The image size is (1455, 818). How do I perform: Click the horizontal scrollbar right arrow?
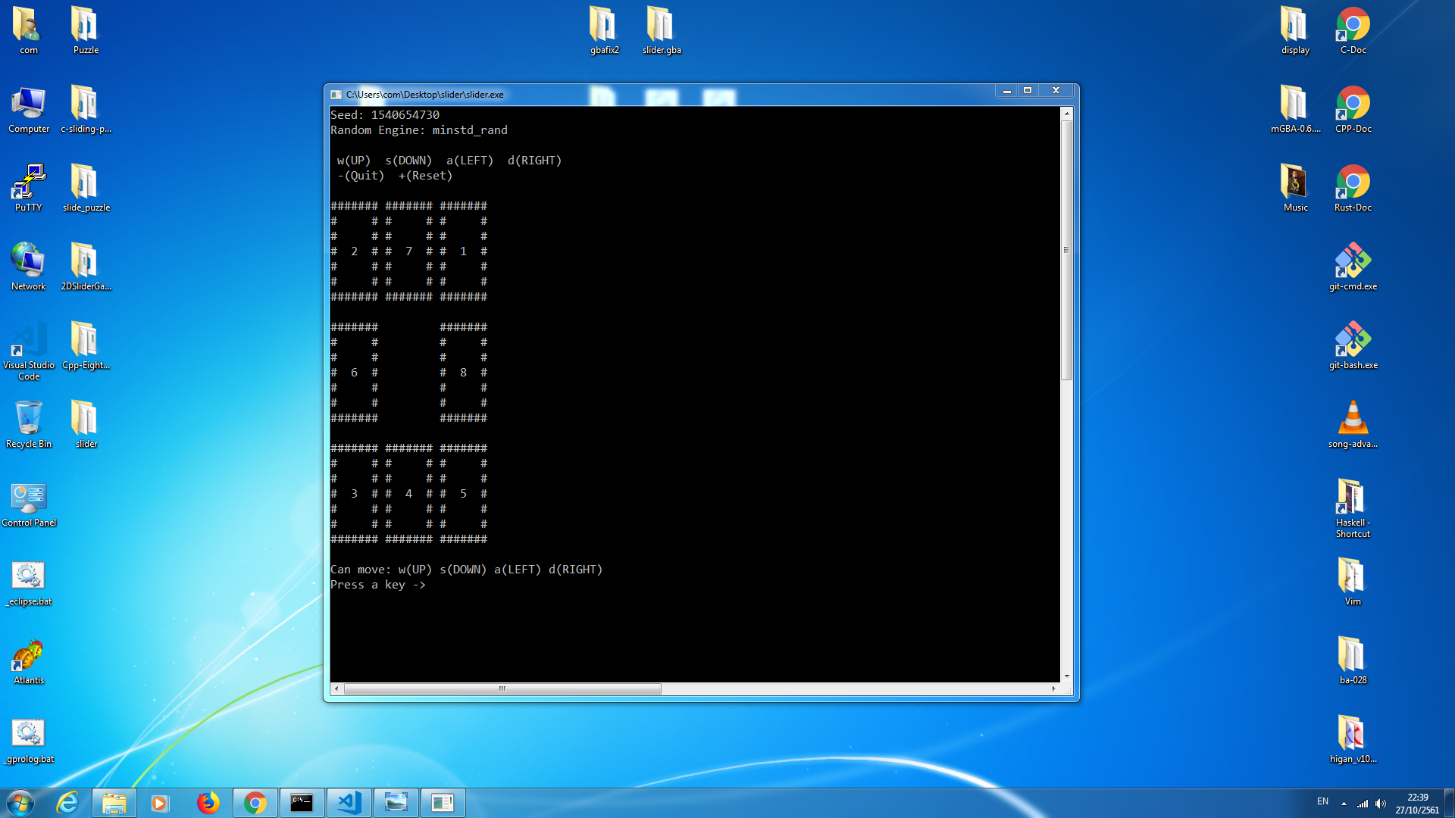[x=1053, y=688]
